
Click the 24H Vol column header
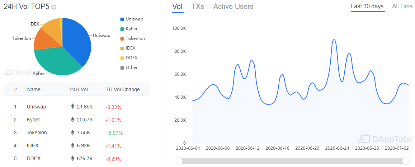79,89
